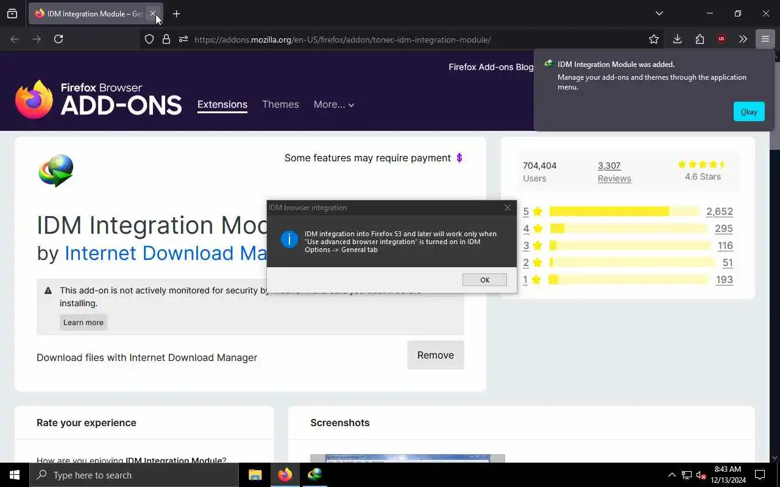Bookmark this page with the star
The width and height of the screenshot is (780, 487).
click(654, 40)
